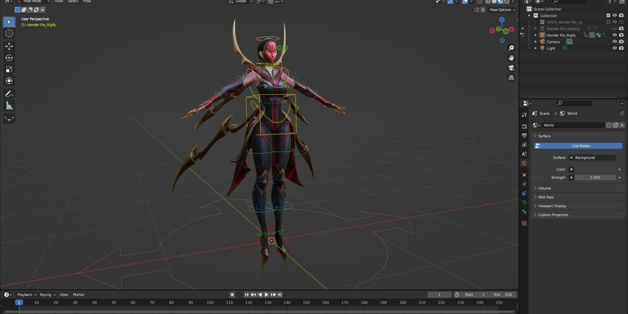Click the Strength 1.000 slider

click(596, 177)
